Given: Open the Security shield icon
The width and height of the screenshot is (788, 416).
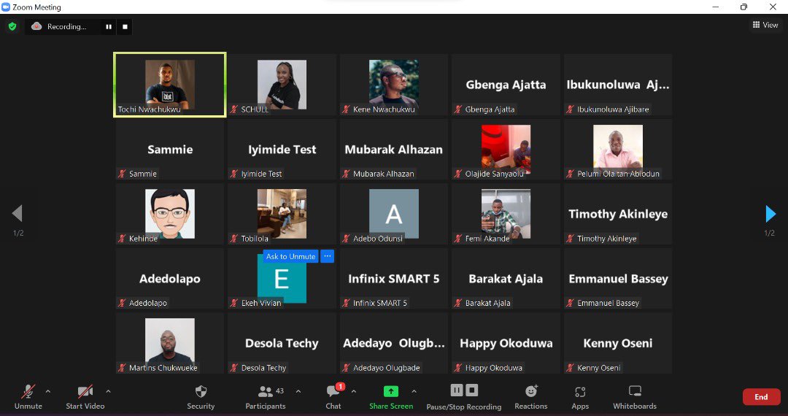Looking at the screenshot, I should [201, 391].
